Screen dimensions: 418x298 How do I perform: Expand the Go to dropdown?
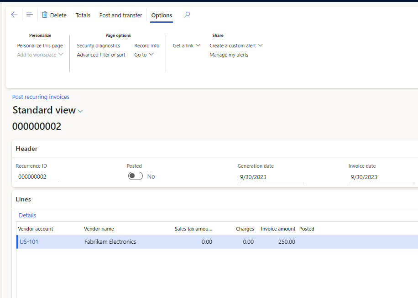[x=144, y=54]
